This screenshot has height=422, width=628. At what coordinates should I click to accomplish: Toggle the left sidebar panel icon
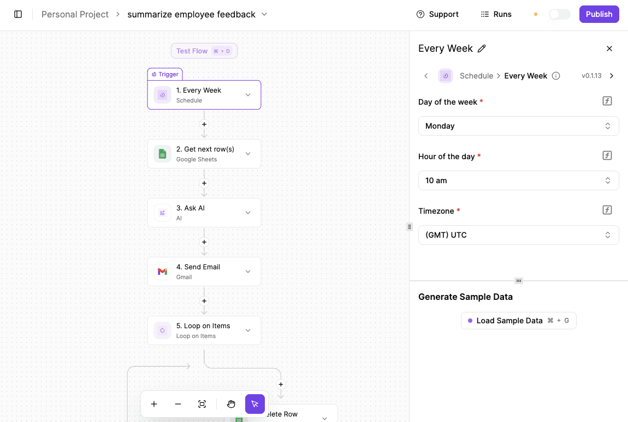click(x=18, y=14)
